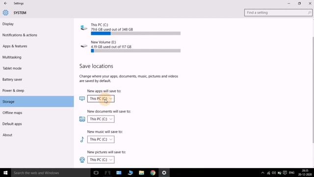Click the music note icon beside New music
The height and width of the screenshot is (177, 314).
tap(82, 139)
